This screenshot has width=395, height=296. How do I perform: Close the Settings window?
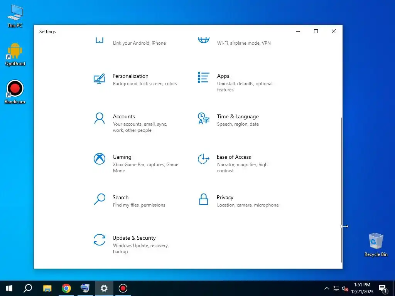pos(334,31)
